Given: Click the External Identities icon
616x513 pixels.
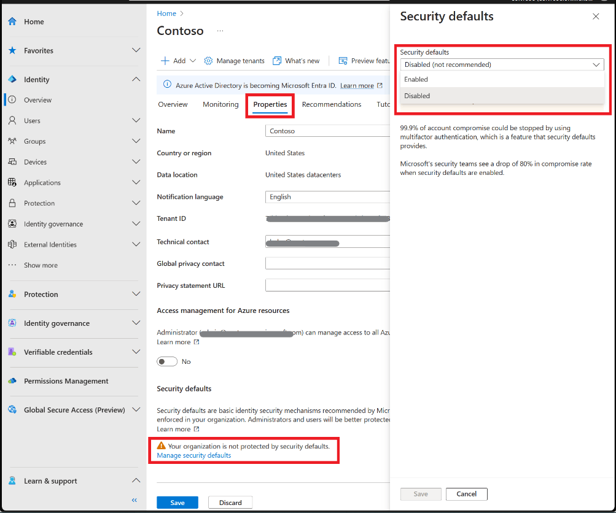Looking at the screenshot, I should tap(12, 244).
